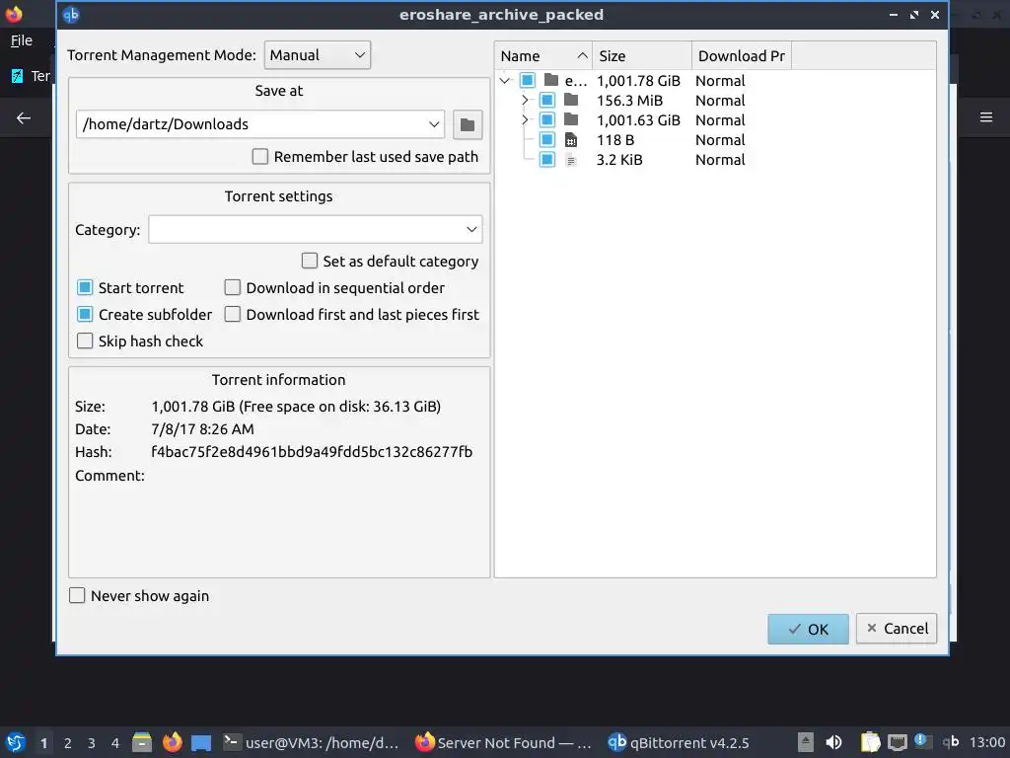Open File menu in background Firefox window
Screen dimensions: 1010x758
22,40
